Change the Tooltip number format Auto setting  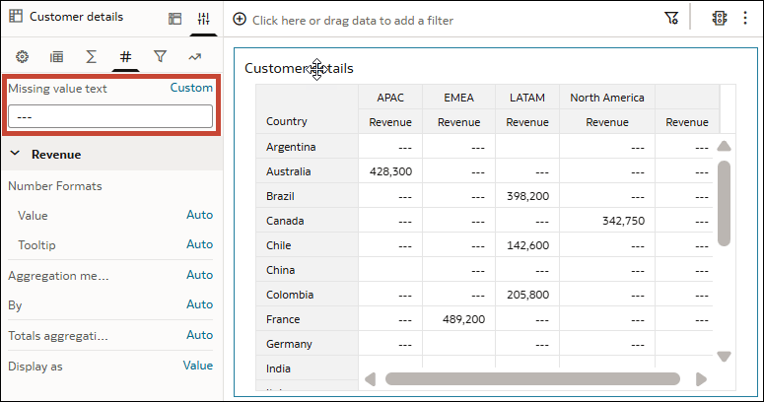click(x=199, y=244)
